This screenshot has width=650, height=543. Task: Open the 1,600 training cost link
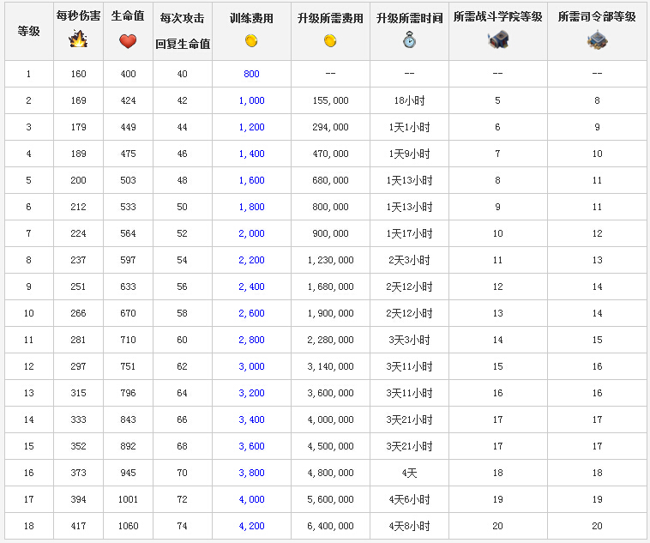tap(251, 180)
